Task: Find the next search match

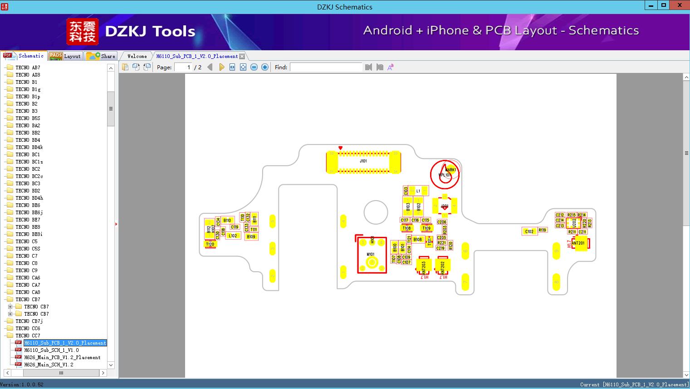Action: point(380,67)
